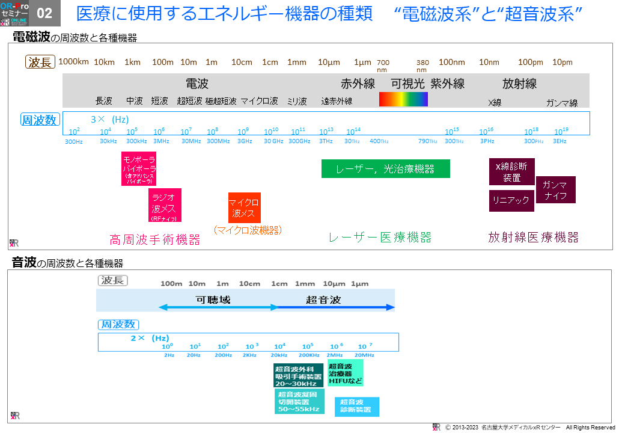625x433 pixels.
Task: Click the 短波 sub-band label
Action: pyautogui.click(x=159, y=101)
